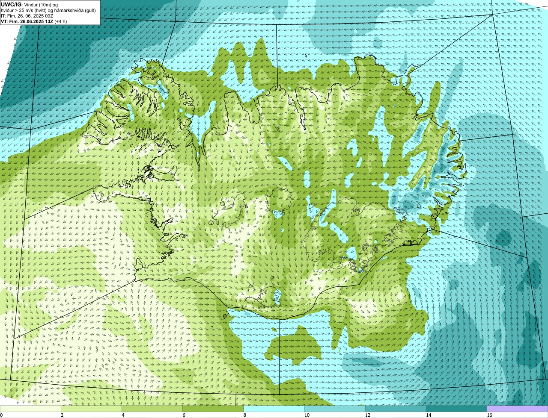The height and width of the screenshot is (418, 548).
Task: Click the "4" legend scale label
Action: click(123, 415)
